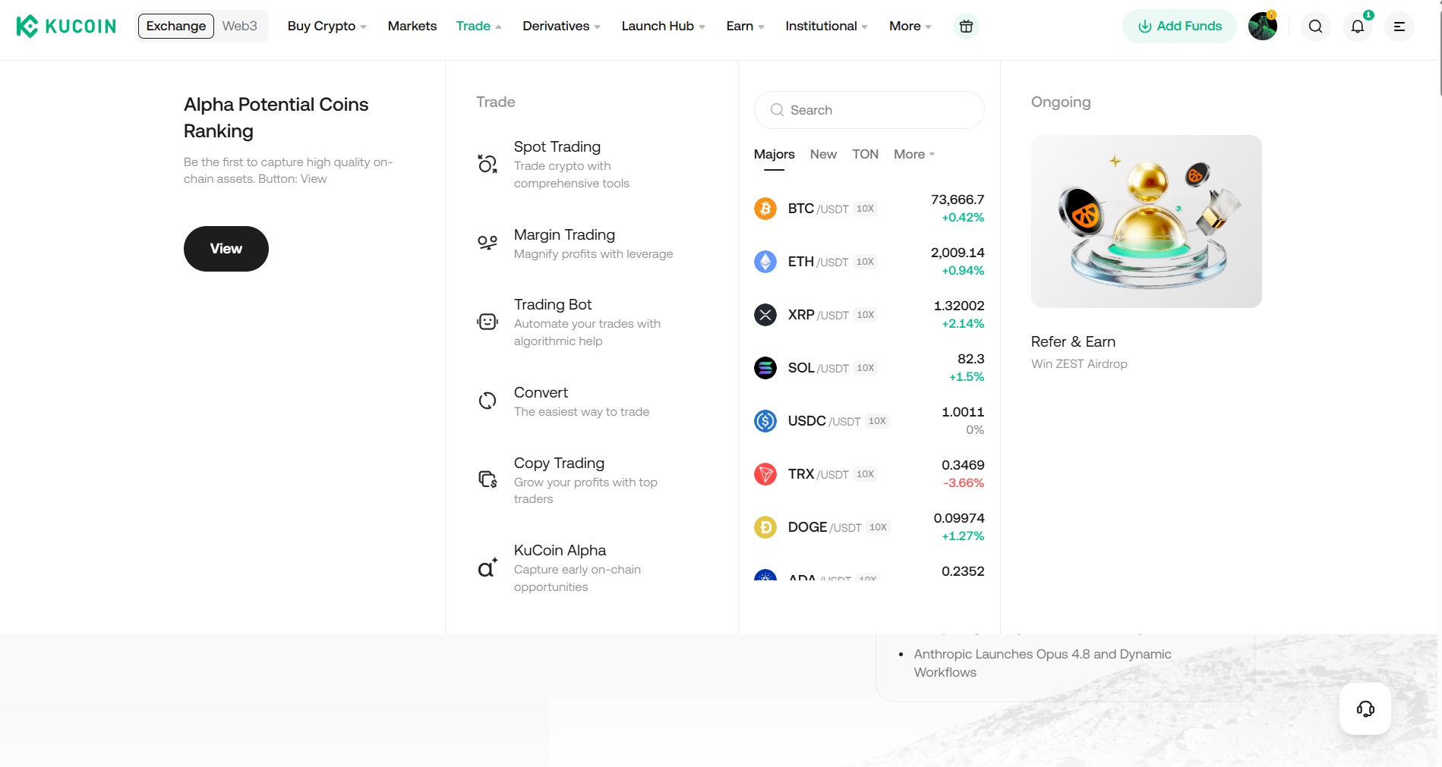The image size is (1442, 767).
Task: Collapse the Trade menu
Action: pyautogui.click(x=479, y=27)
